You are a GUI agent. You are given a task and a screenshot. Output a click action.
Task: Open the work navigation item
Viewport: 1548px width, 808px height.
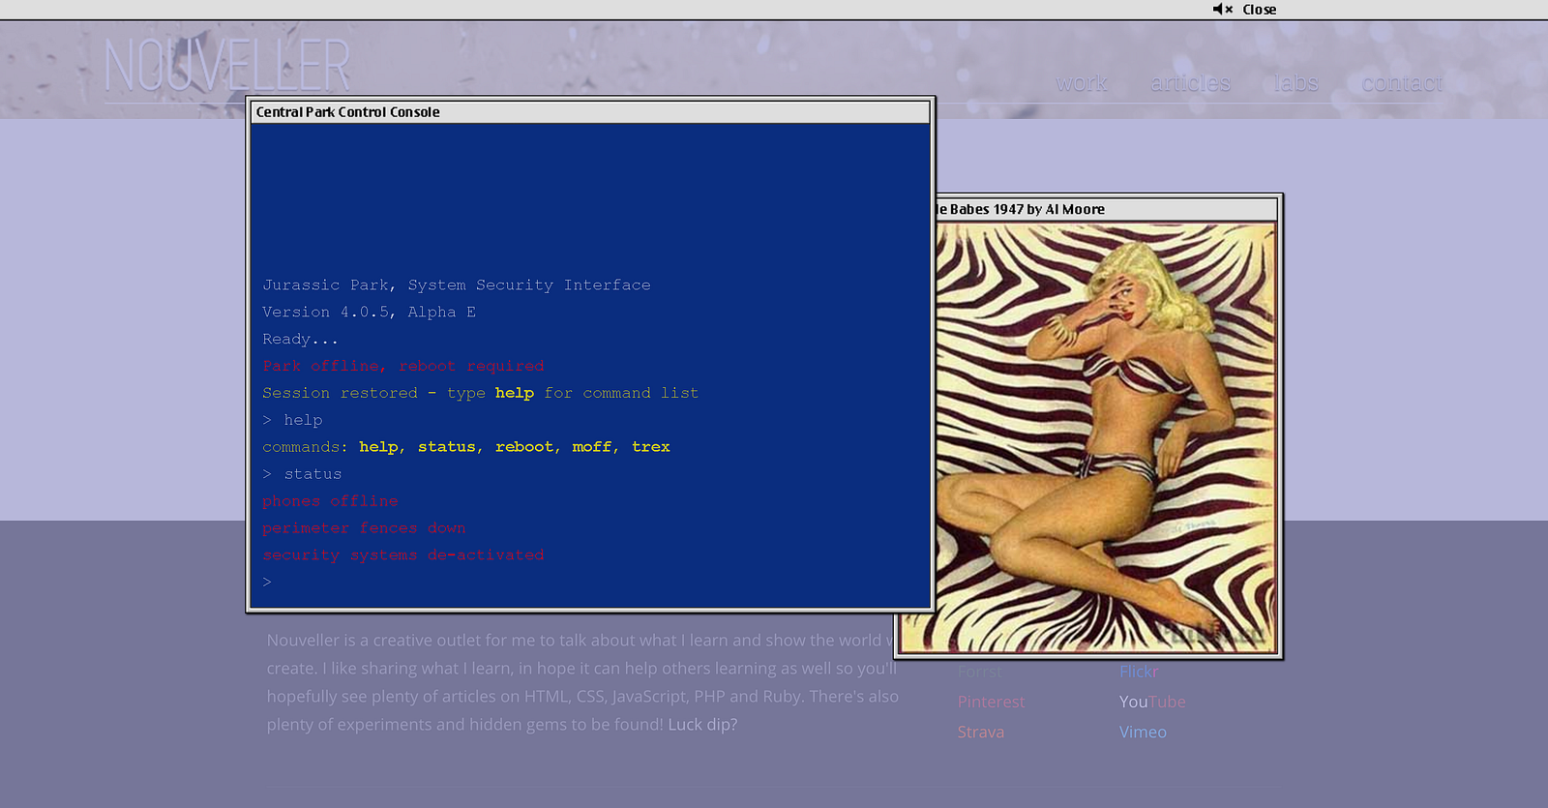click(1082, 83)
